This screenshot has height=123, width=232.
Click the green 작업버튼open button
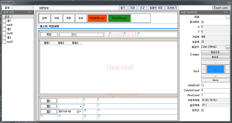pyautogui.click(x=119, y=18)
